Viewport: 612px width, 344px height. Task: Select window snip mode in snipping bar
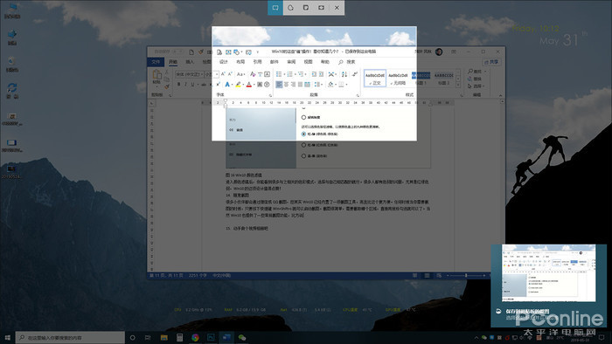(x=306, y=8)
